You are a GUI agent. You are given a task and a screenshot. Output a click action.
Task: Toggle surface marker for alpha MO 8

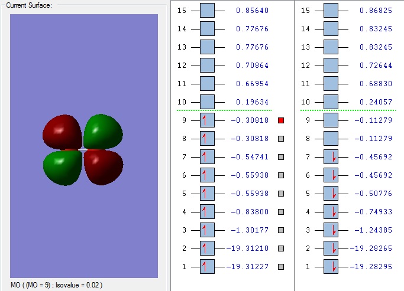click(281, 139)
